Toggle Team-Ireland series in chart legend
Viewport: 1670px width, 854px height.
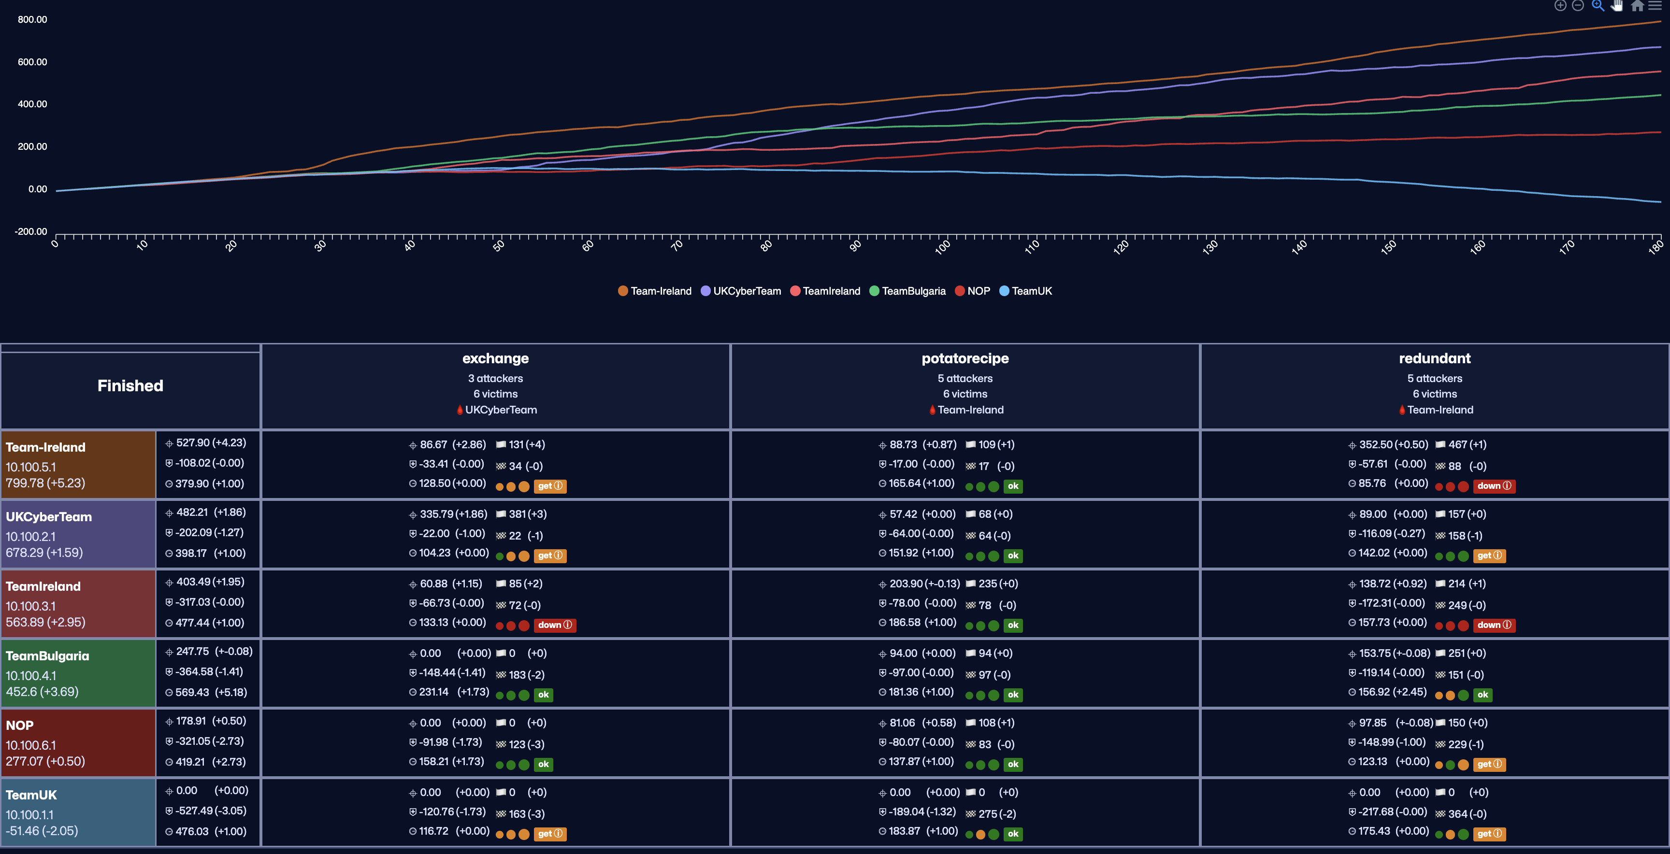(x=660, y=291)
